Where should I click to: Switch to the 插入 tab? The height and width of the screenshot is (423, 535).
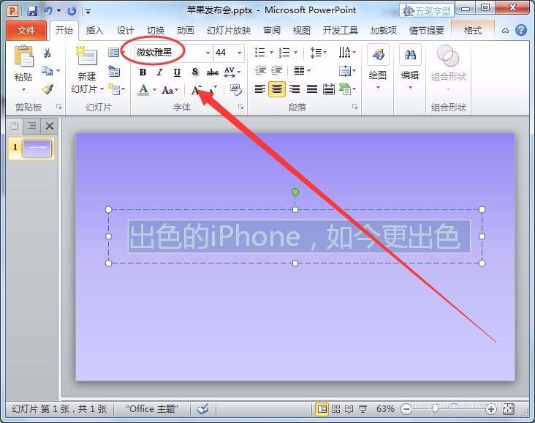pyautogui.click(x=94, y=31)
